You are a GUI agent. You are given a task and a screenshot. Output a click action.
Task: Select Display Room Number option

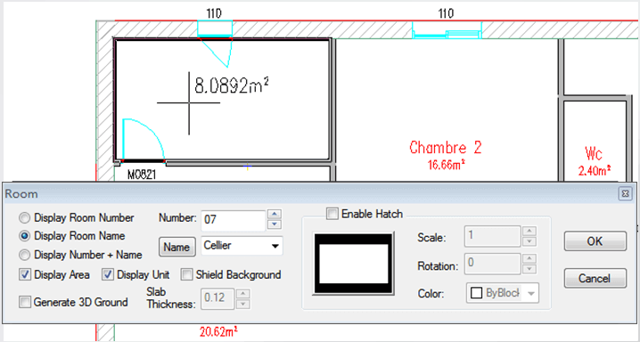(25, 218)
